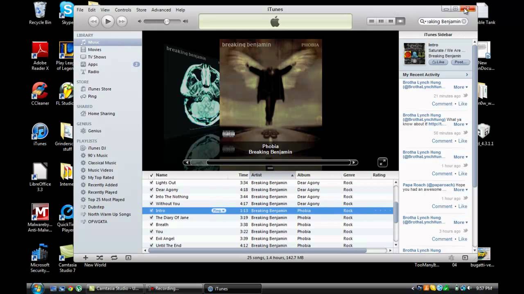524x294 pixels.
Task: Open the File menu
Action: 80,10
